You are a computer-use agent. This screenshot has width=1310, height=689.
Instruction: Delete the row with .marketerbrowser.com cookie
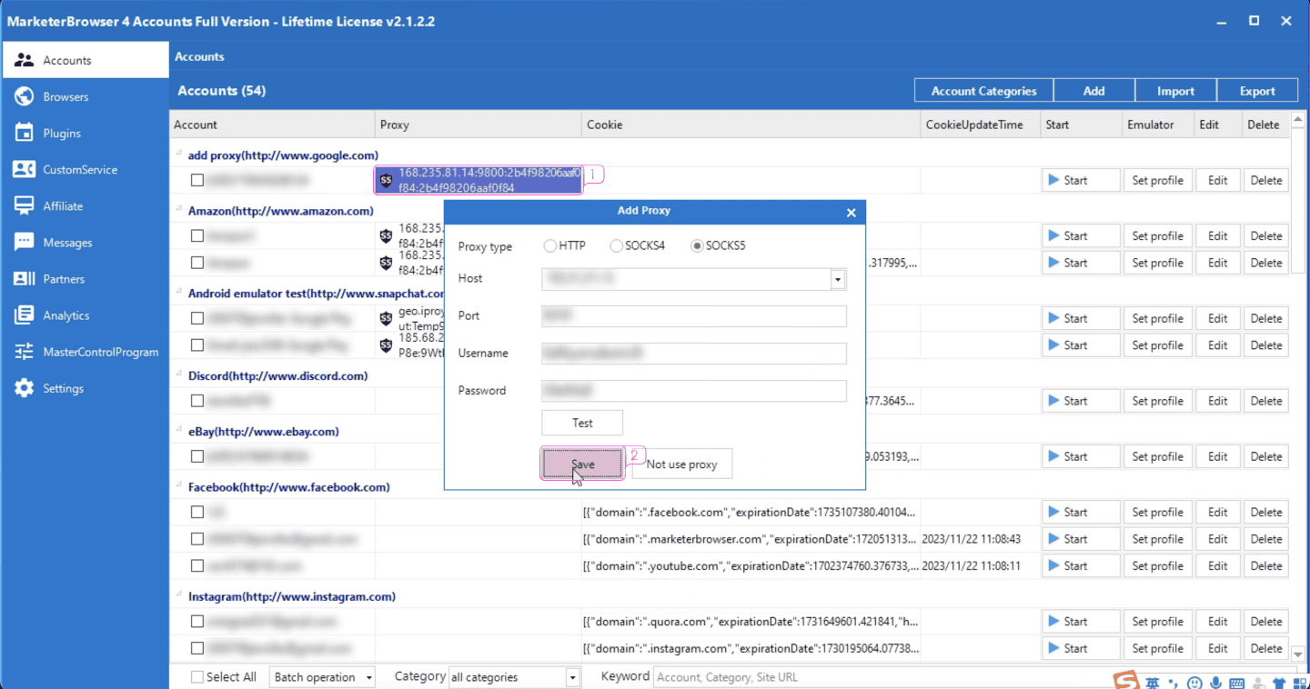point(1265,539)
